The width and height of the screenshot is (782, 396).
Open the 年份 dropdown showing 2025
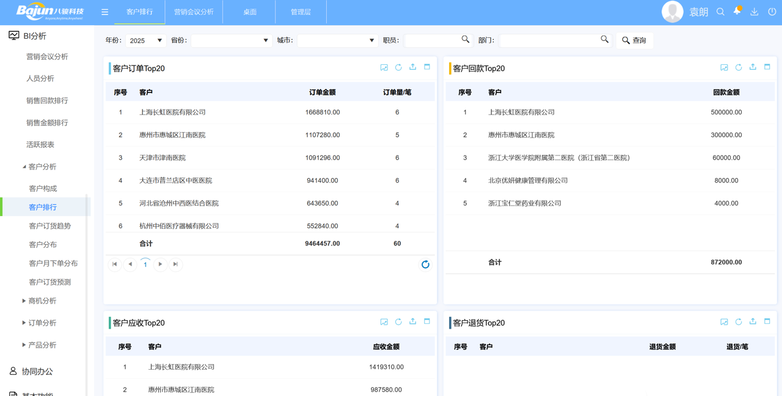146,40
